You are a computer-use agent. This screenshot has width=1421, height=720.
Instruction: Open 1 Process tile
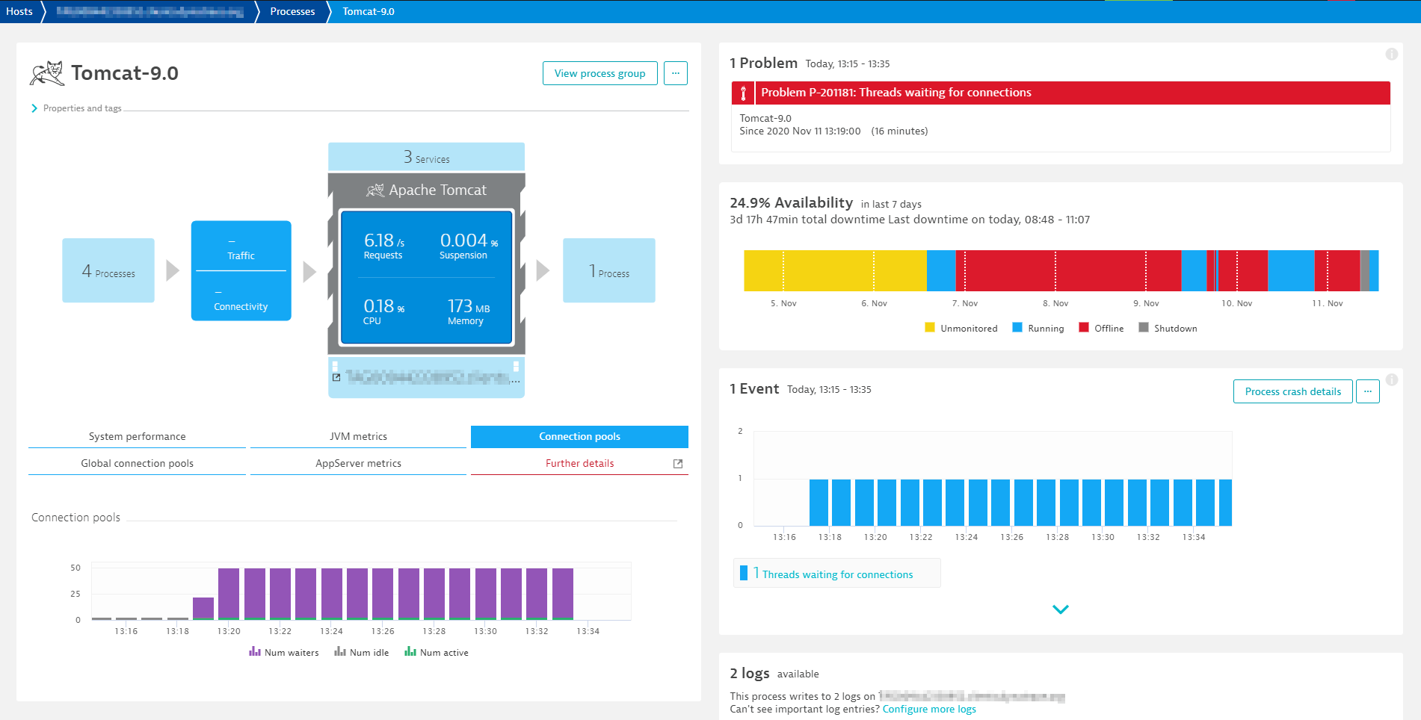click(x=609, y=270)
